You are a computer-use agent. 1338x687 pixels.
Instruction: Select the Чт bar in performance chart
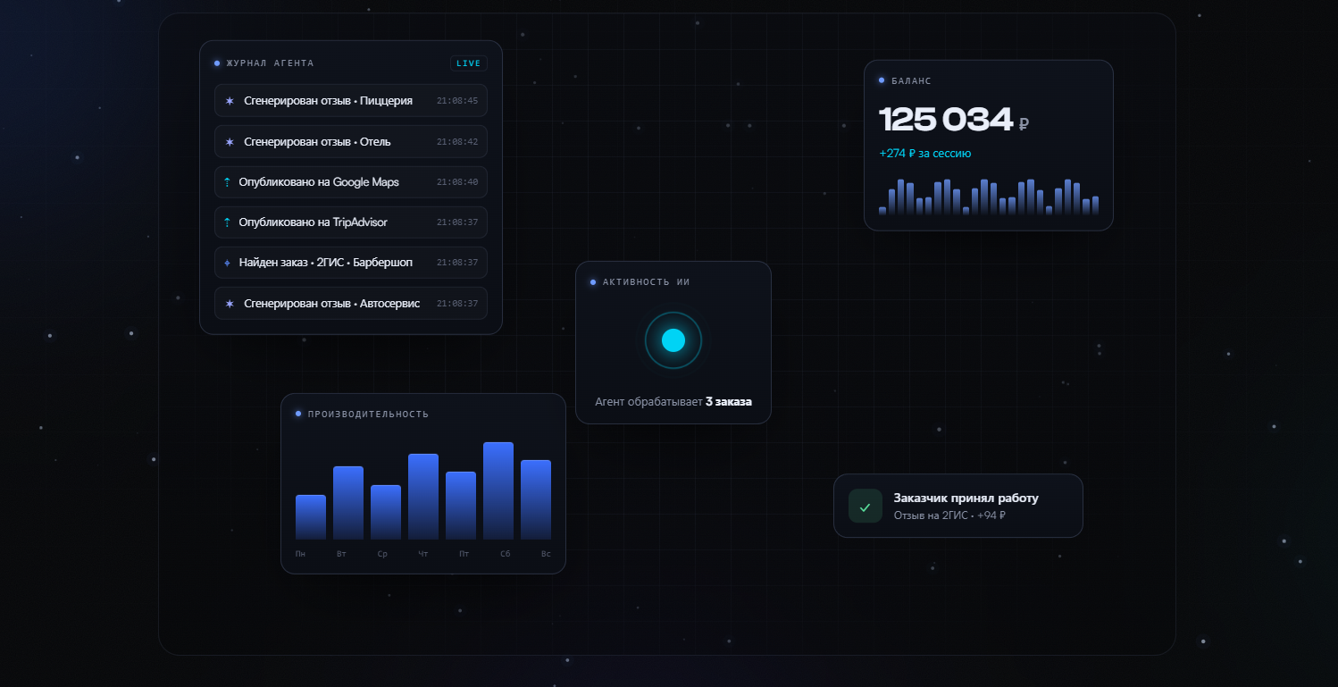[x=423, y=497]
